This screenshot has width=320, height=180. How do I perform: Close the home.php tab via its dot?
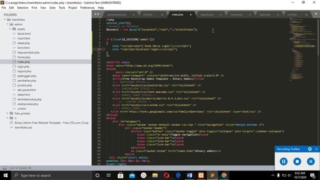click(249, 14)
